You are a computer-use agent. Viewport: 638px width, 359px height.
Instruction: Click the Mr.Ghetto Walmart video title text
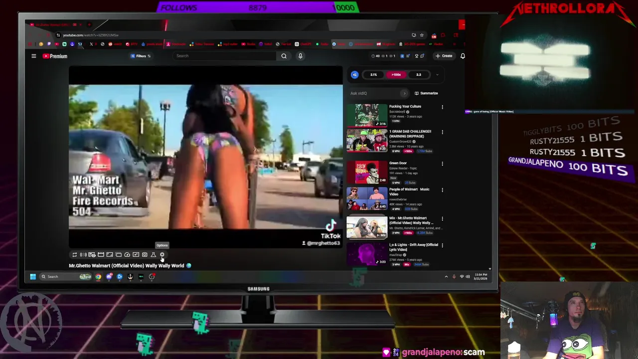pyautogui.click(x=127, y=266)
